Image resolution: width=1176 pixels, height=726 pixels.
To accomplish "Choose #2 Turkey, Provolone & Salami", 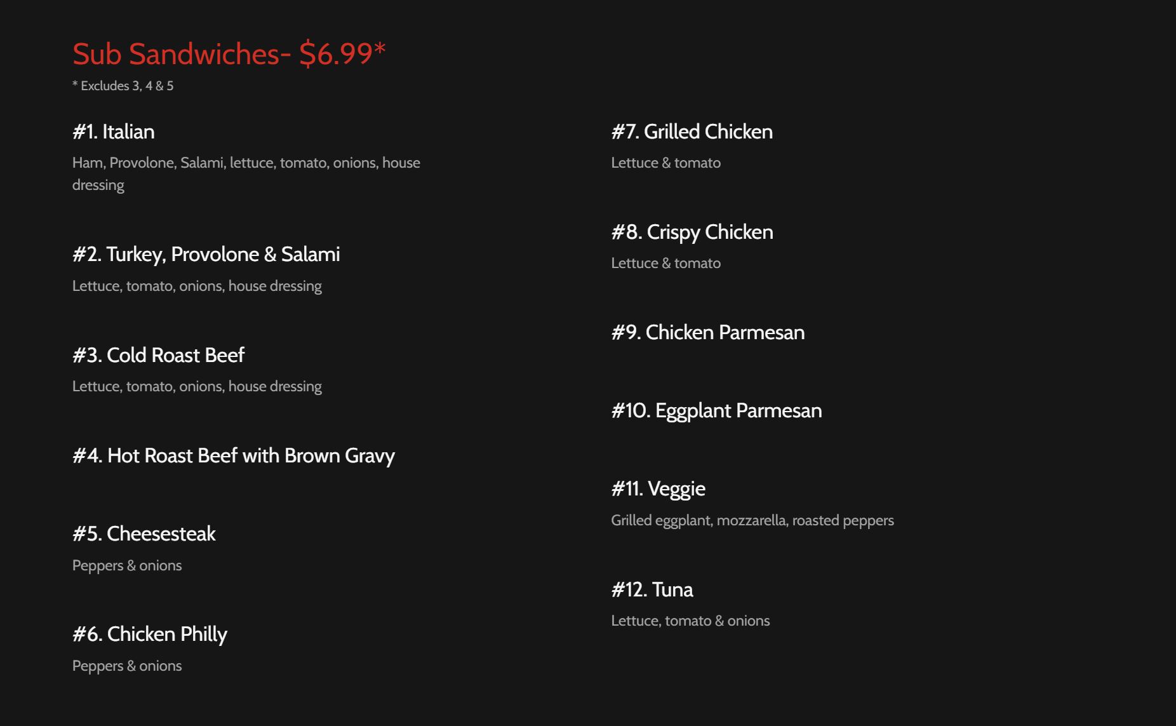I will click(x=206, y=254).
